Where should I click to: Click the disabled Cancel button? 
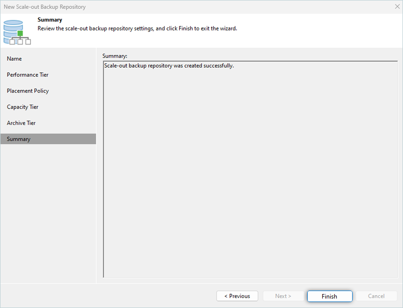click(x=376, y=296)
